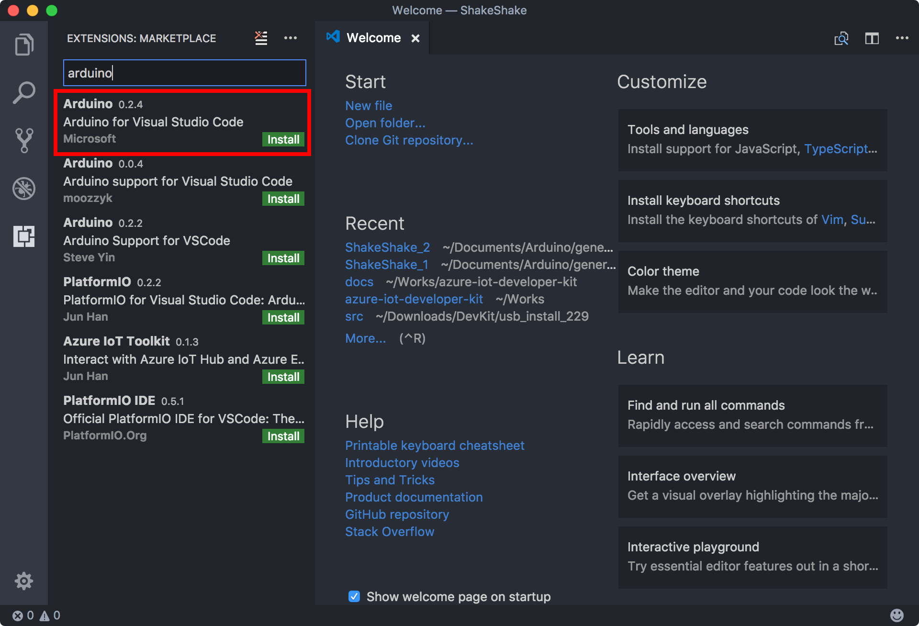Open Interactive playground card
919x626 pixels.
pyautogui.click(x=752, y=557)
